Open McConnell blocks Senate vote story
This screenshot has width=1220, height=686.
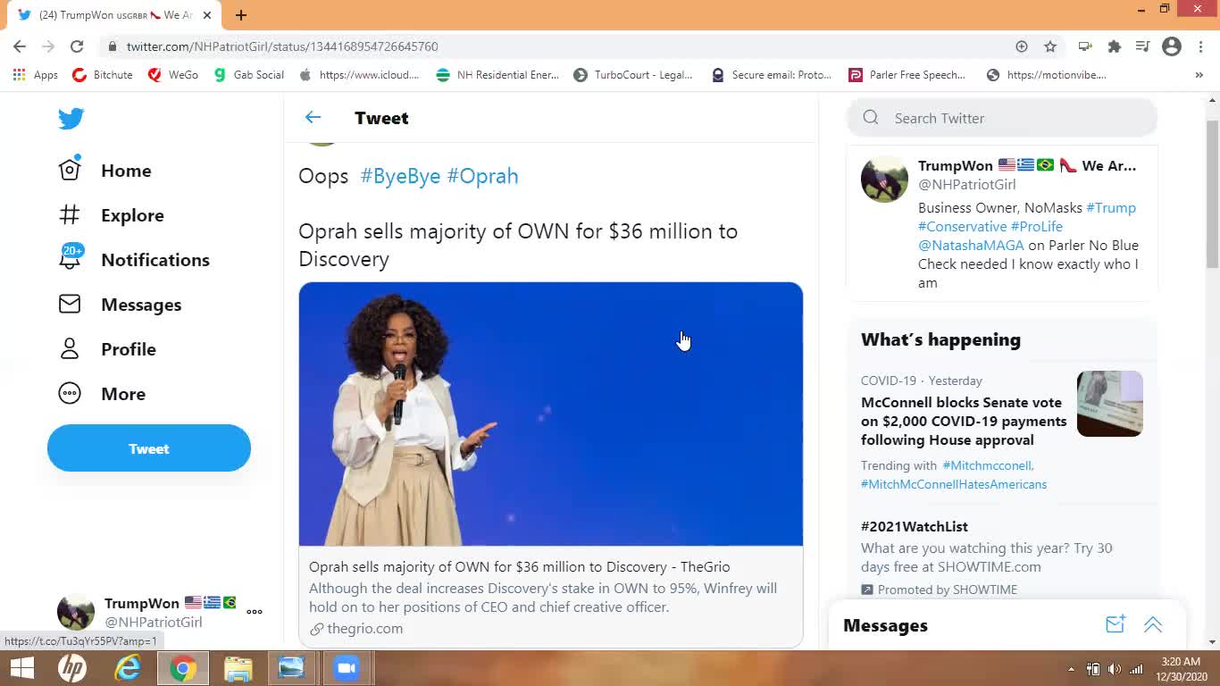tap(964, 421)
